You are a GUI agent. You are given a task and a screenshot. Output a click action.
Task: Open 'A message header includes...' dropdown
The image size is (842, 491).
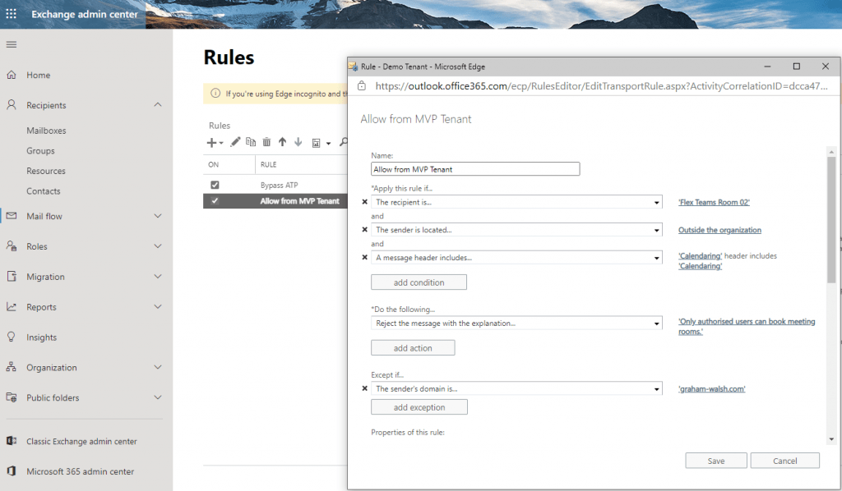click(516, 258)
